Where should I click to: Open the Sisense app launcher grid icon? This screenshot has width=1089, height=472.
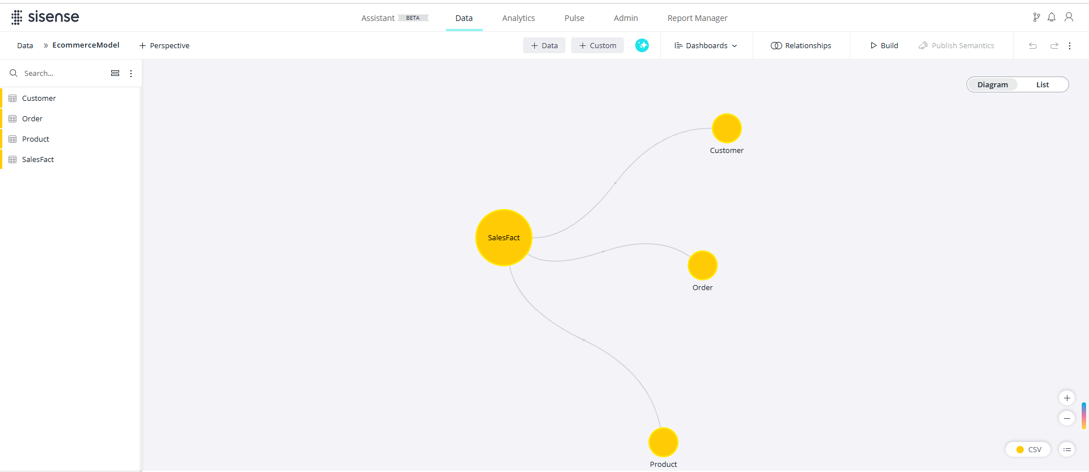coord(16,18)
